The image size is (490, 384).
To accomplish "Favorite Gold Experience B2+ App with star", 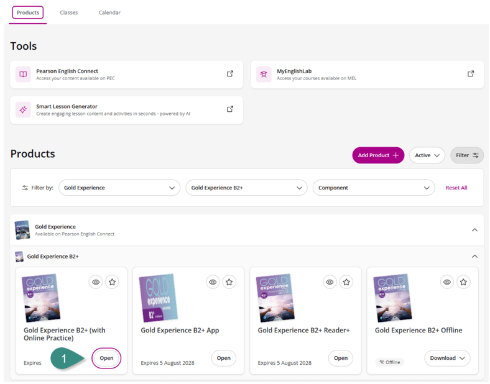I will [x=229, y=282].
